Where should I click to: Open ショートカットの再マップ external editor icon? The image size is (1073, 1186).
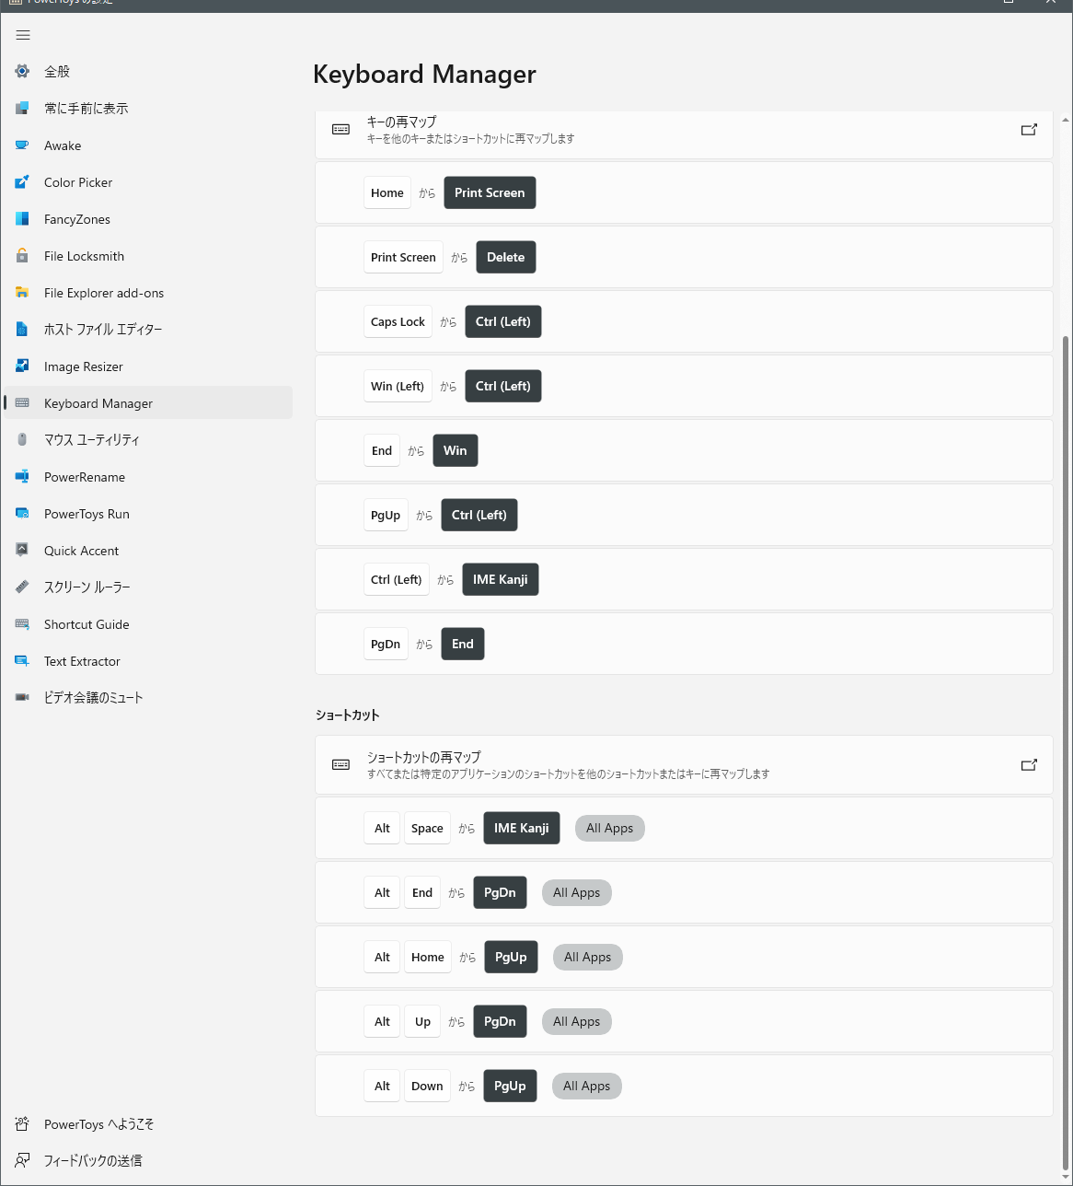(1029, 765)
